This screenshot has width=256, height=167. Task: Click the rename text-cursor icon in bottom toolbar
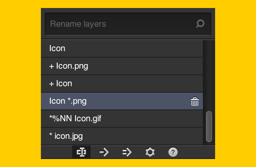tap(81, 152)
